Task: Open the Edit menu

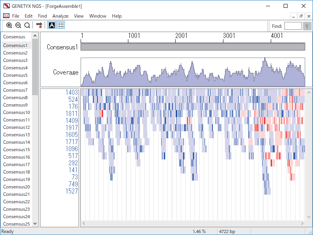Action: click(x=29, y=16)
